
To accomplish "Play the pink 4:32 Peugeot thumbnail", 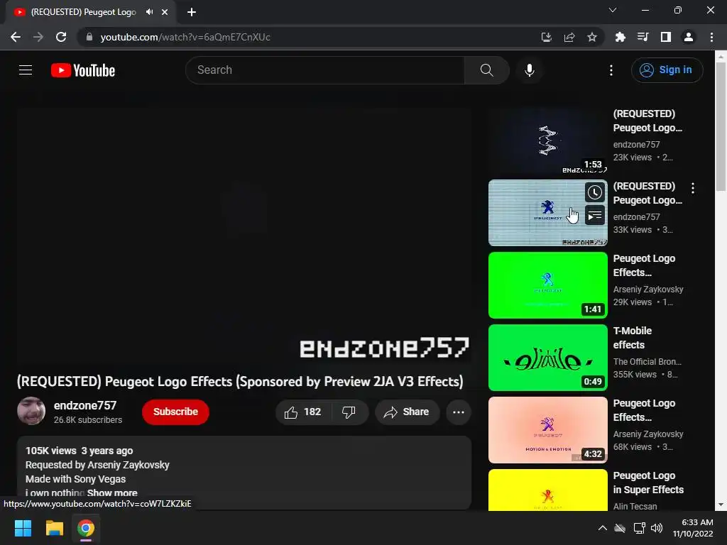I will pyautogui.click(x=547, y=429).
